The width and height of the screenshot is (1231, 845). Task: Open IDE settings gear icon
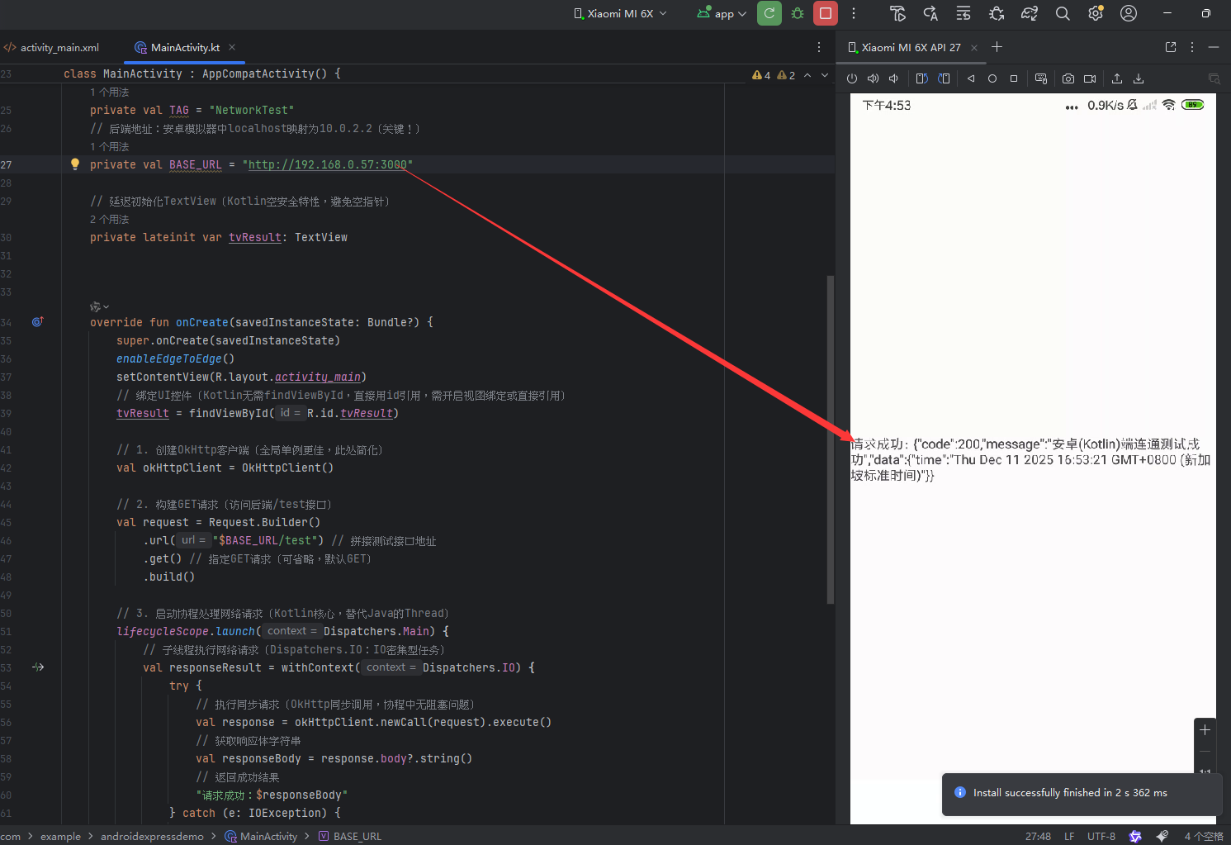click(x=1096, y=13)
